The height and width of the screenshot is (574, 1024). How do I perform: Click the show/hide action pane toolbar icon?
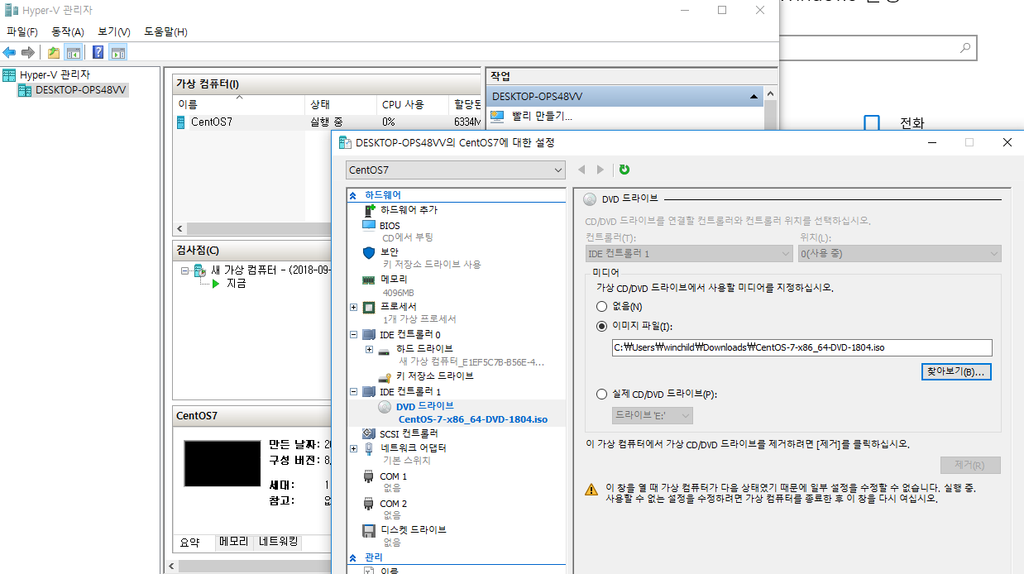118,53
